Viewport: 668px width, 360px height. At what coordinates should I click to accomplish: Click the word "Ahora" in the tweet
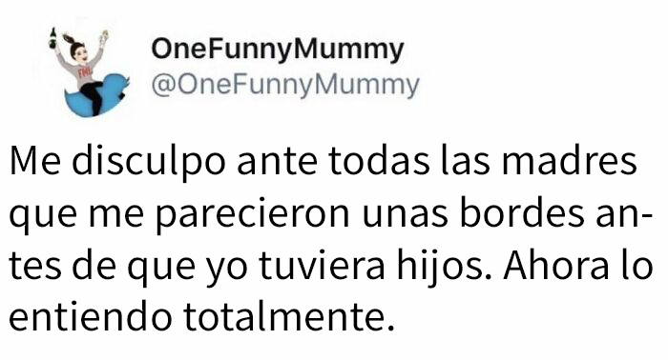555,265
